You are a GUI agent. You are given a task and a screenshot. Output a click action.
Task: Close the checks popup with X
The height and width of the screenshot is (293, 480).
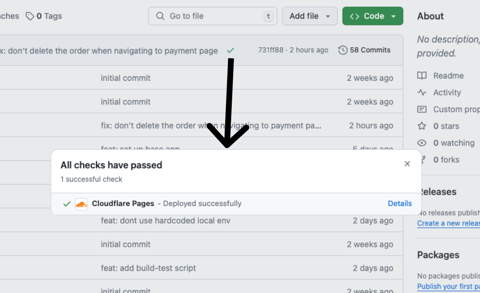pyautogui.click(x=407, y=164)
